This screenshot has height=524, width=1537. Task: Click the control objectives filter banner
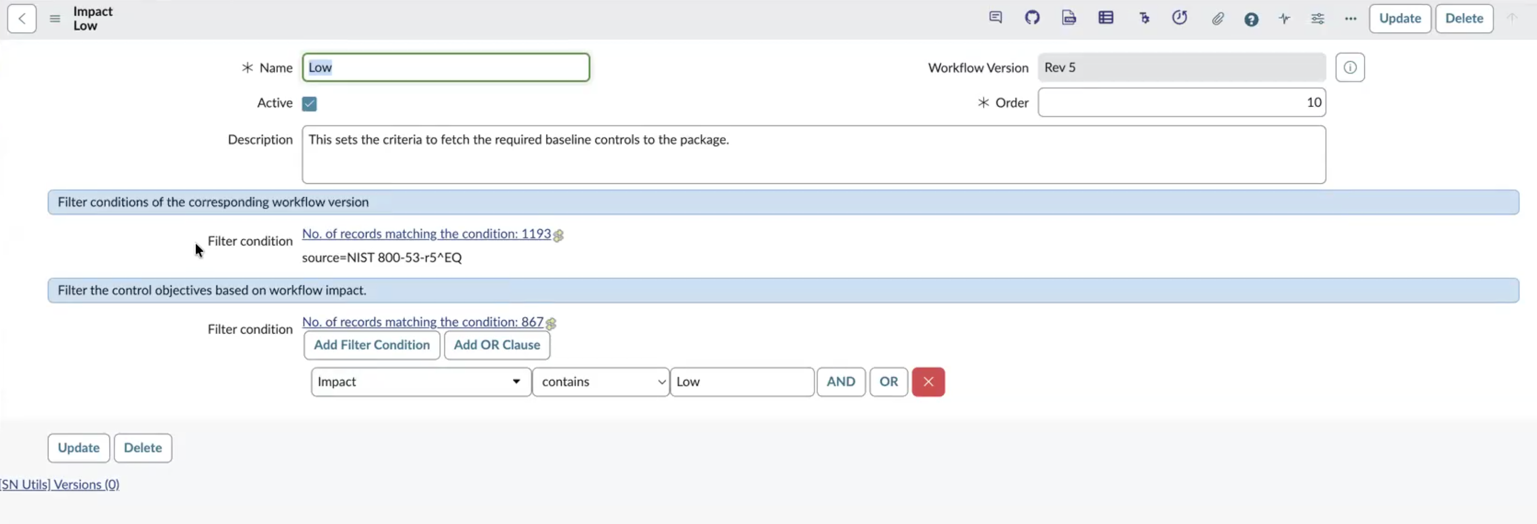783,290
